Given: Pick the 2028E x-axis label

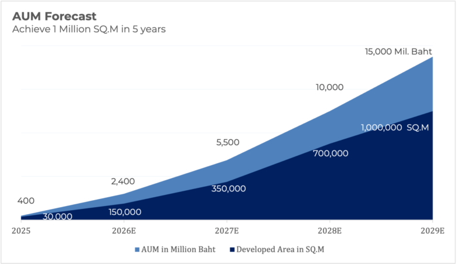Looking at the screenshot, I should (330, 230).
